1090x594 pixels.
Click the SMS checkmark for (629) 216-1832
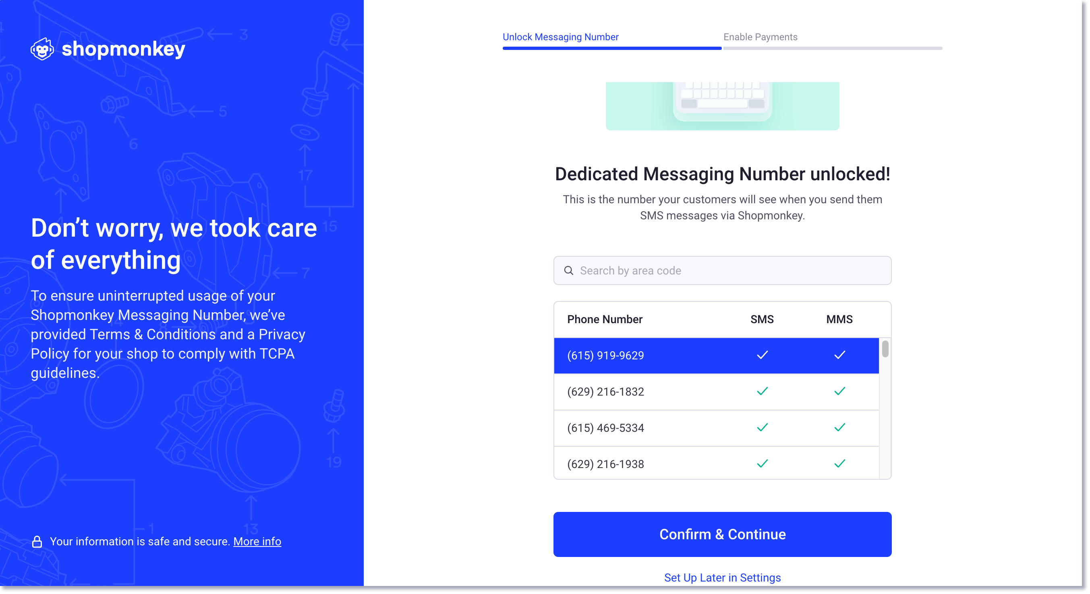coord(762,392)
